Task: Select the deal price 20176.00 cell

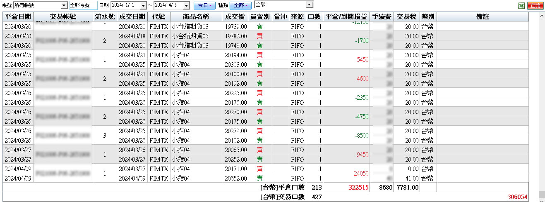Action: tap(236, 102)
